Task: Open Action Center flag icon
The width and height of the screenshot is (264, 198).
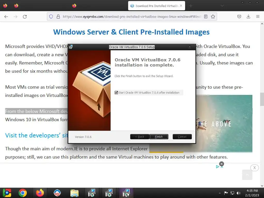Action: click(226, 193)
